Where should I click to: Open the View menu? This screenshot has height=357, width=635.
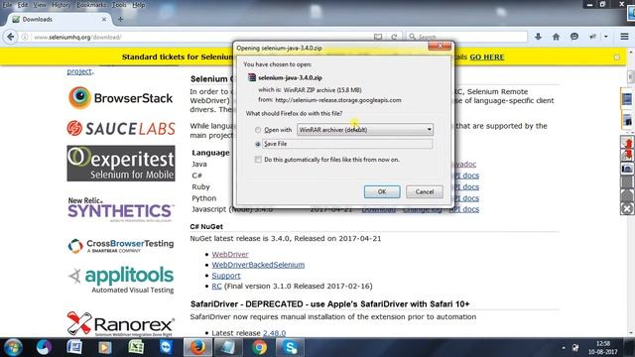(x=40, y=5)
